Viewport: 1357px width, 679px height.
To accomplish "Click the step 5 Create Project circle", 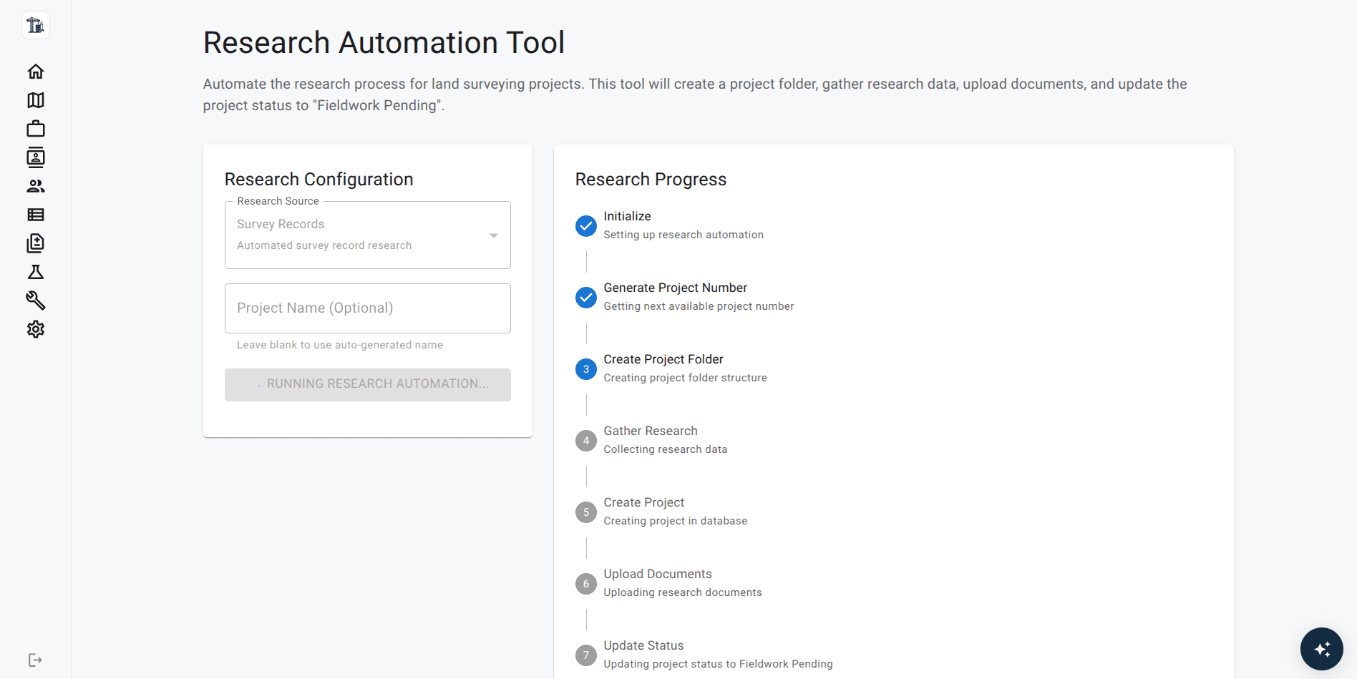I will tap(586, 512).
